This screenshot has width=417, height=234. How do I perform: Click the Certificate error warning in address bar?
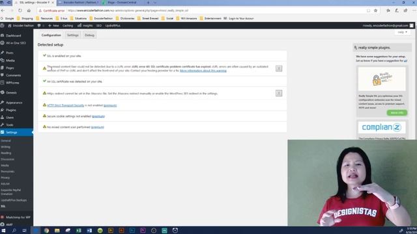point(51,10)
